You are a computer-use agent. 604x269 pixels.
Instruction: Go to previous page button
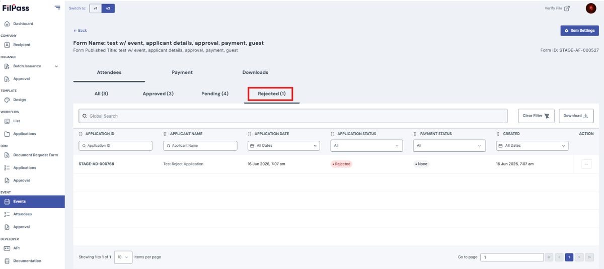[559, 257]
